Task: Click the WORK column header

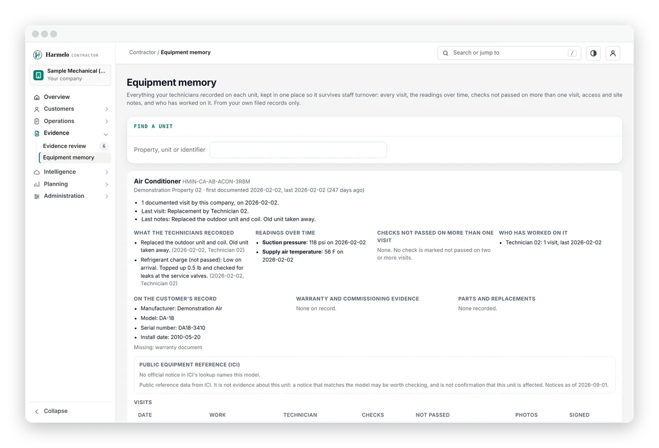Action: click(217, 415)
